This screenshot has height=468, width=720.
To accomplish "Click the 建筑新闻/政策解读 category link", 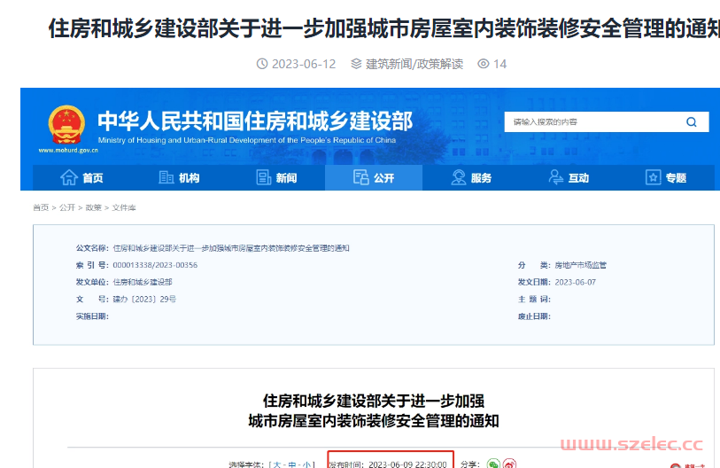I will click(x=414, y=64).
